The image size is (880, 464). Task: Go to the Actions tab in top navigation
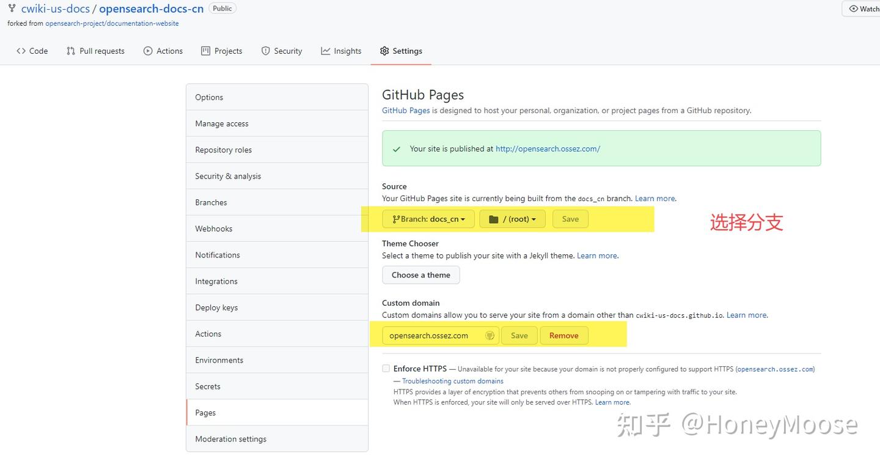[163, 51]
